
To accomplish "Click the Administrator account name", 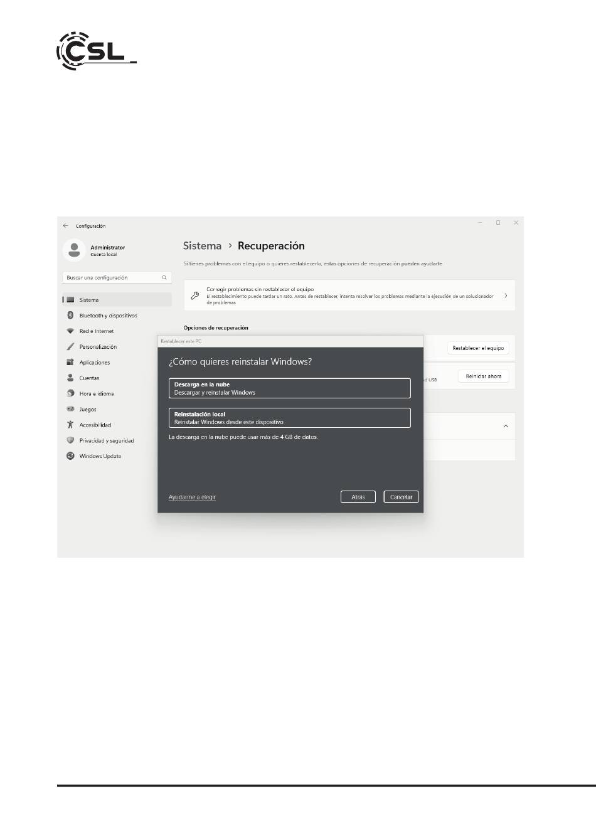I will pyautogui.click(x=108, y=247).
